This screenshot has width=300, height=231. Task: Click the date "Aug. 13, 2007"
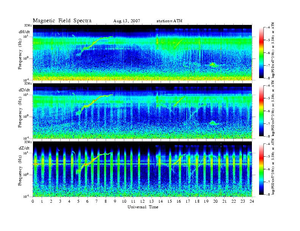pyautogui.click(x=127, y=21)
